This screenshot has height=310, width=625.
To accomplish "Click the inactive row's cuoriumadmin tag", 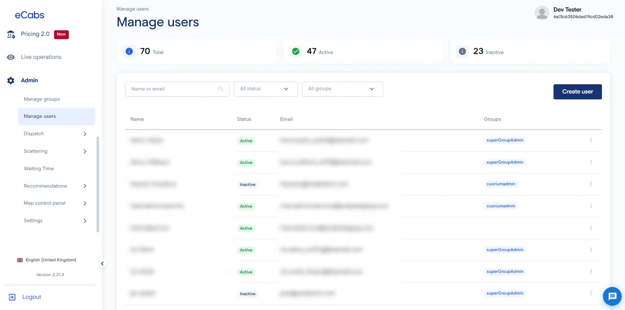I will [x=501, y=184].
